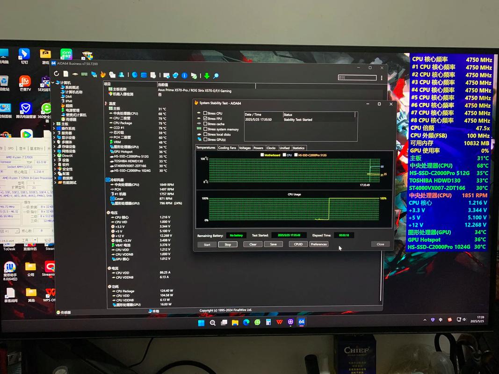The image size is (499, 374).
Task: Open System Stability Test via toolbar flame icon
Action: tap(103, 74)
